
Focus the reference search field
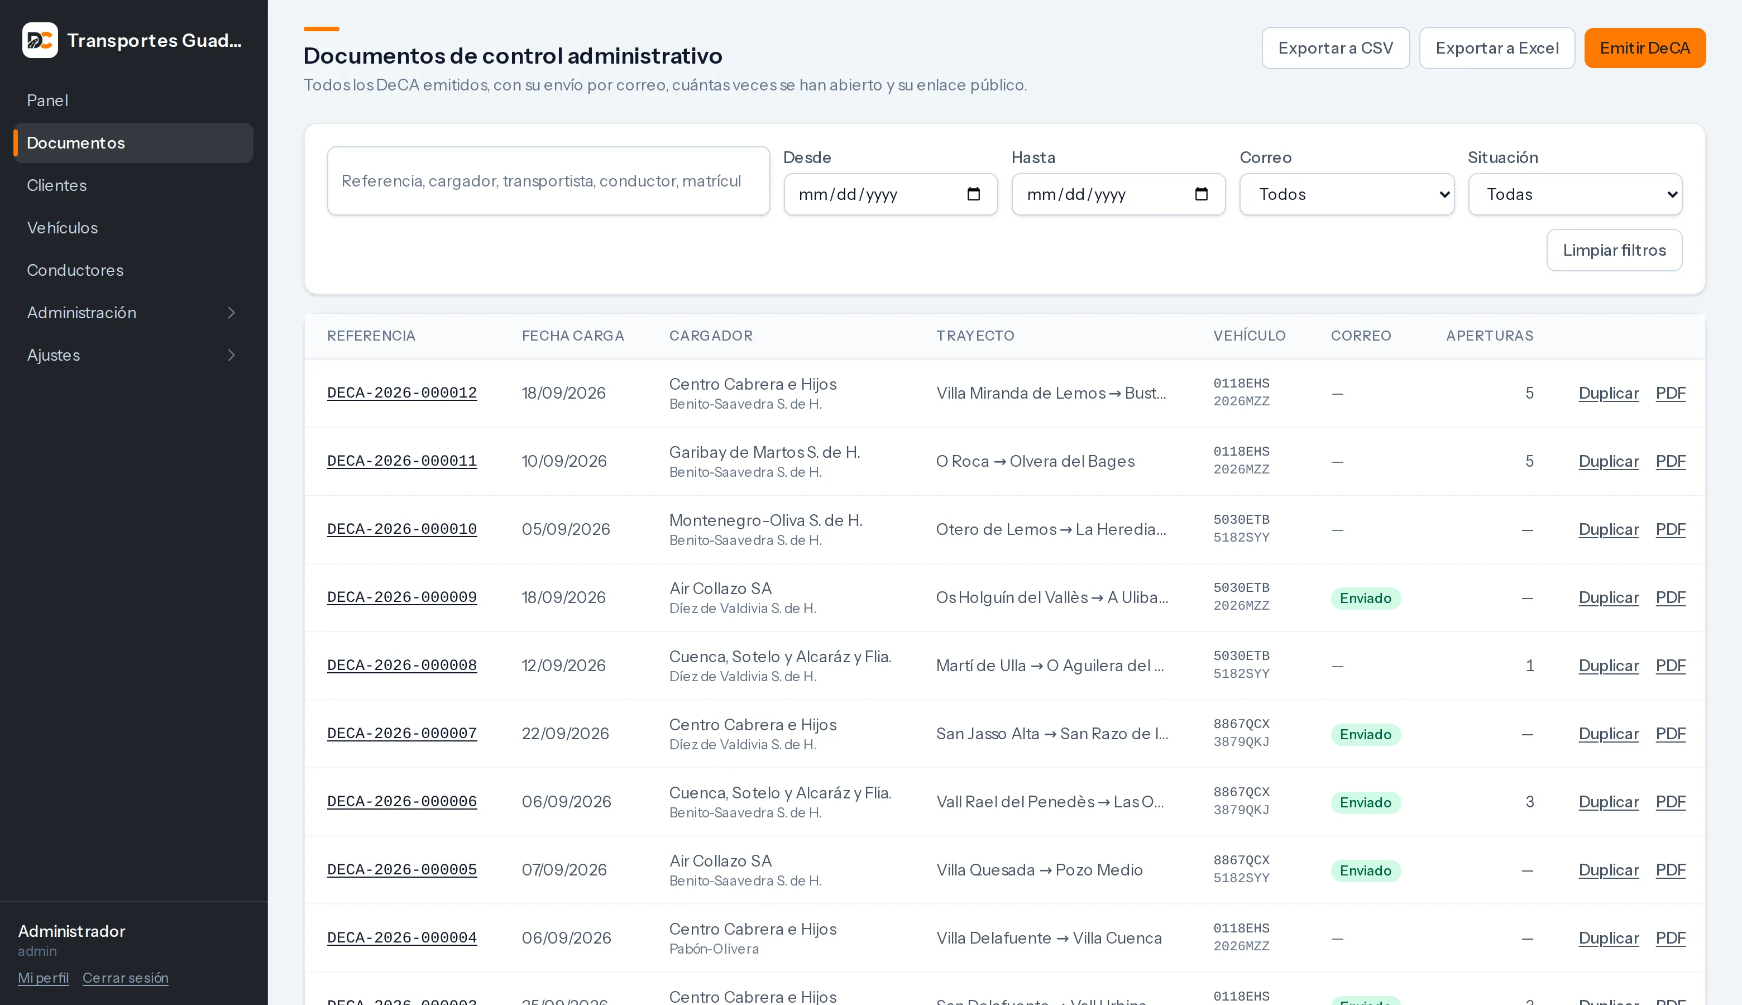pos(549,181)
